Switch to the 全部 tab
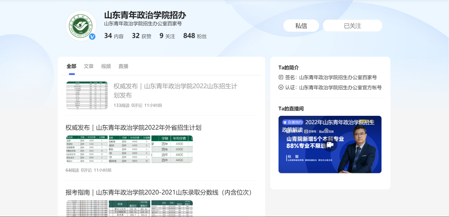This screenshot has width=449, height=217. pyautogui.click(x=72, y=66)
